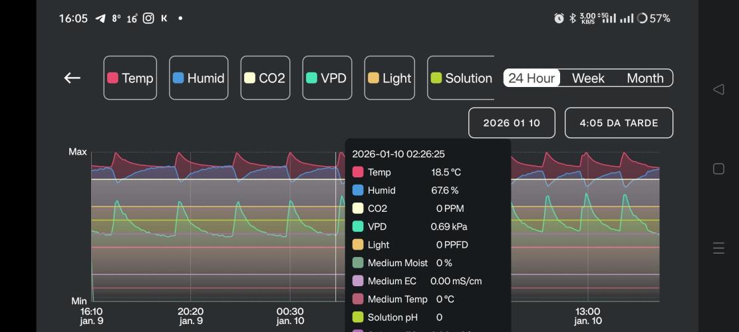Tap the back arrow icon
This screenshot has height=332, width=739.
(x=72, y=78)
